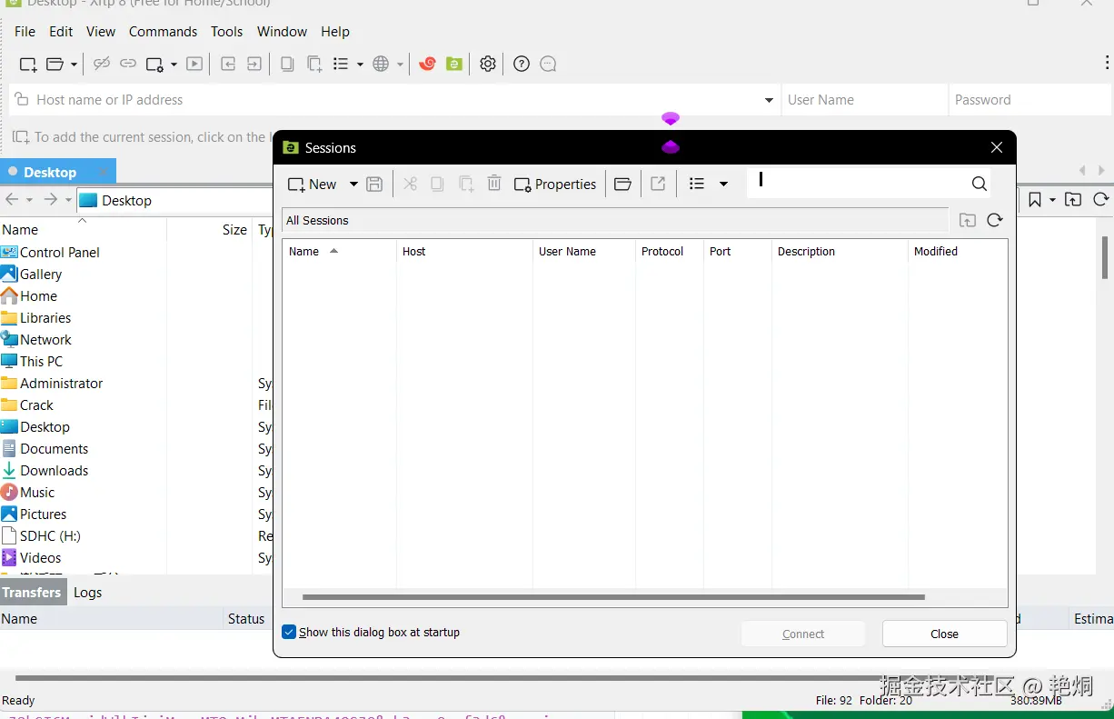
Task: Click the transfer left arrow icon
Action: (228, 64)
